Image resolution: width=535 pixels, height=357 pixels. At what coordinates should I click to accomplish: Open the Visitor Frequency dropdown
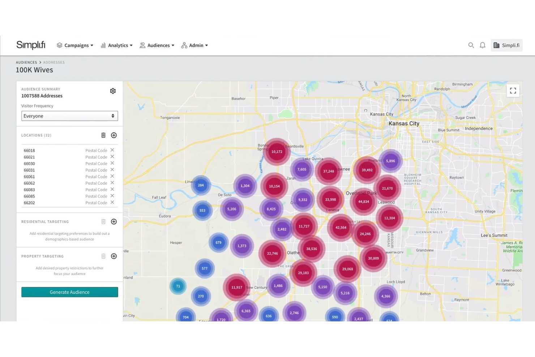[x=69, y=116]
